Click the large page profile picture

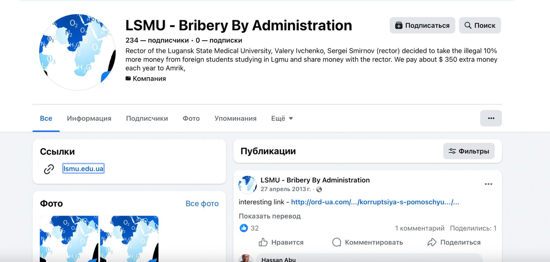78,52
